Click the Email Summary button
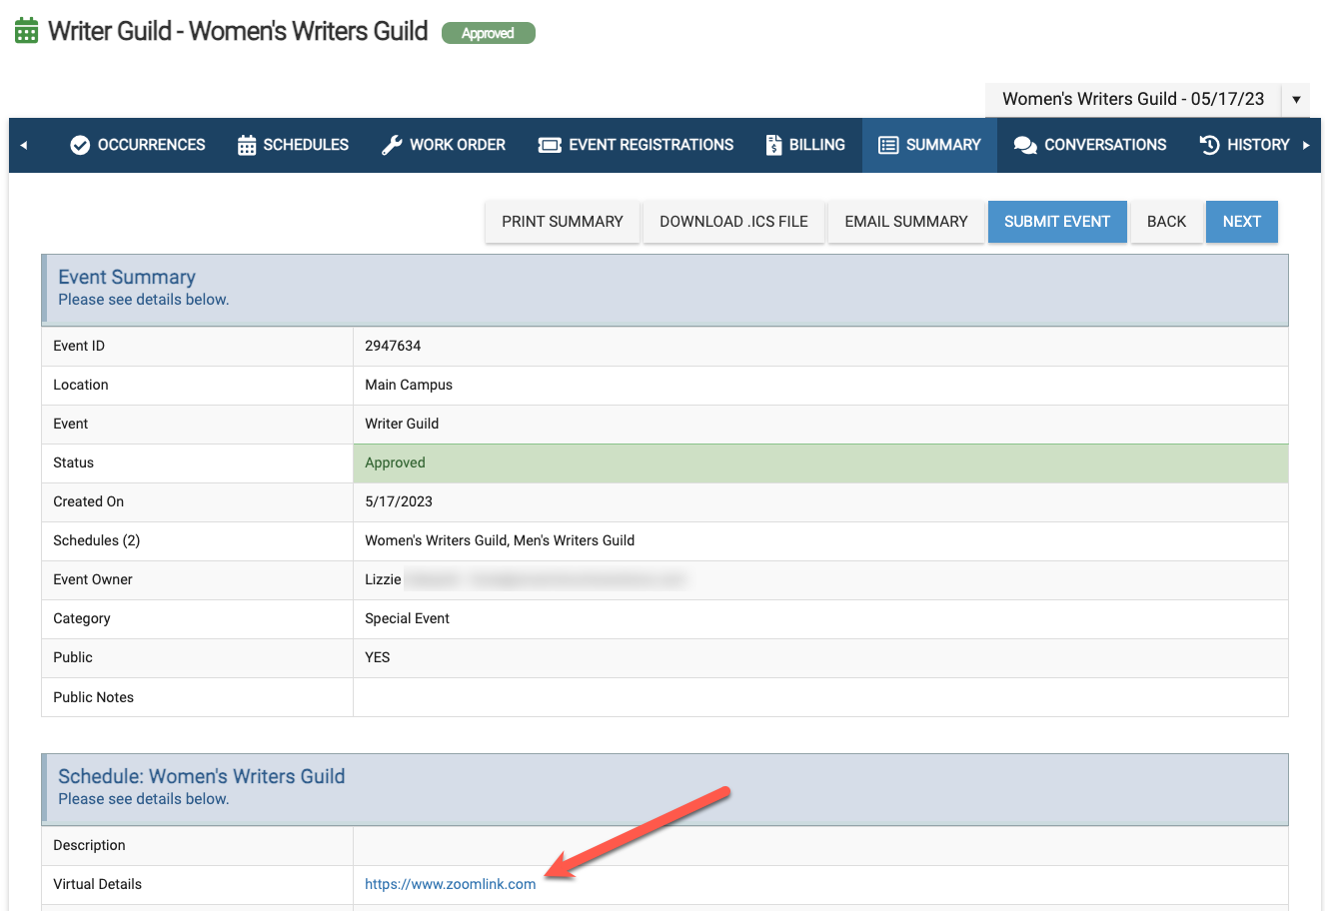Screen dimensions: 1325x911 [x=905, y=222]
